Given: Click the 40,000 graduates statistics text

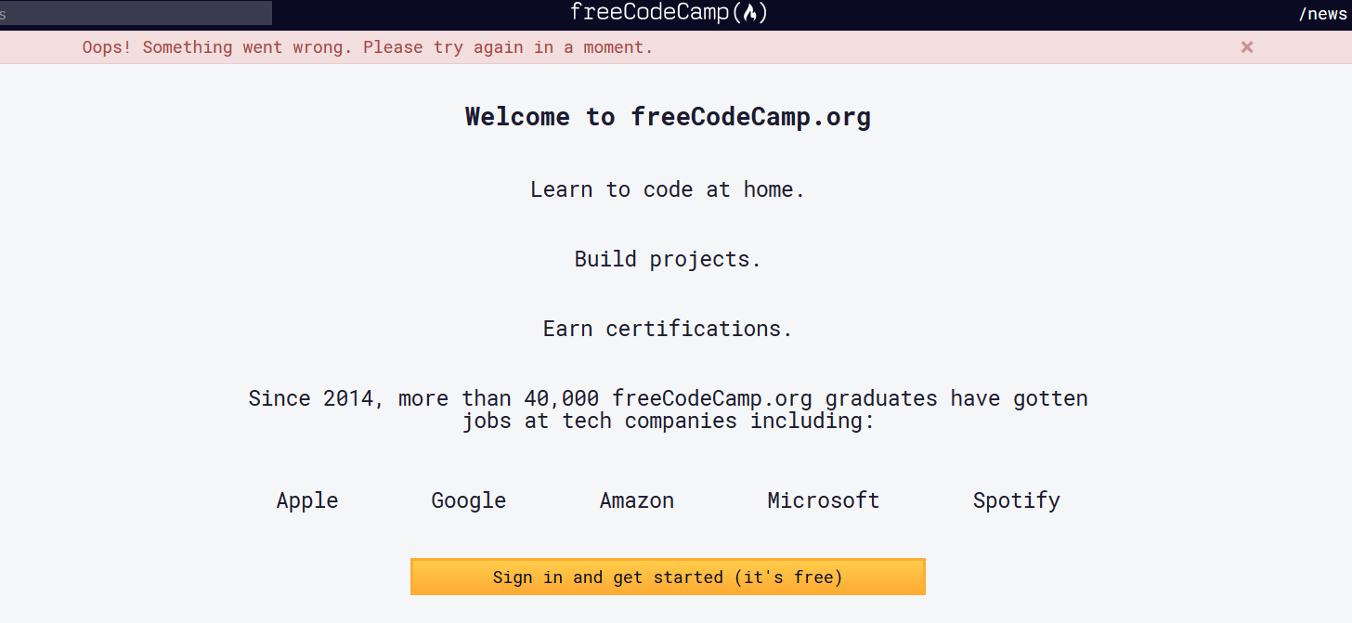Looking at the screenshot, I should (x=668, y=409).
